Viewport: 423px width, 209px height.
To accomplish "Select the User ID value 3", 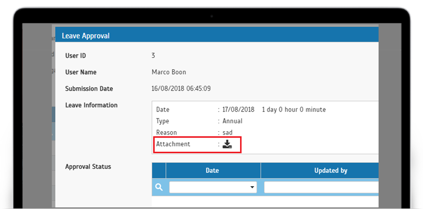I will pos(153,56).
